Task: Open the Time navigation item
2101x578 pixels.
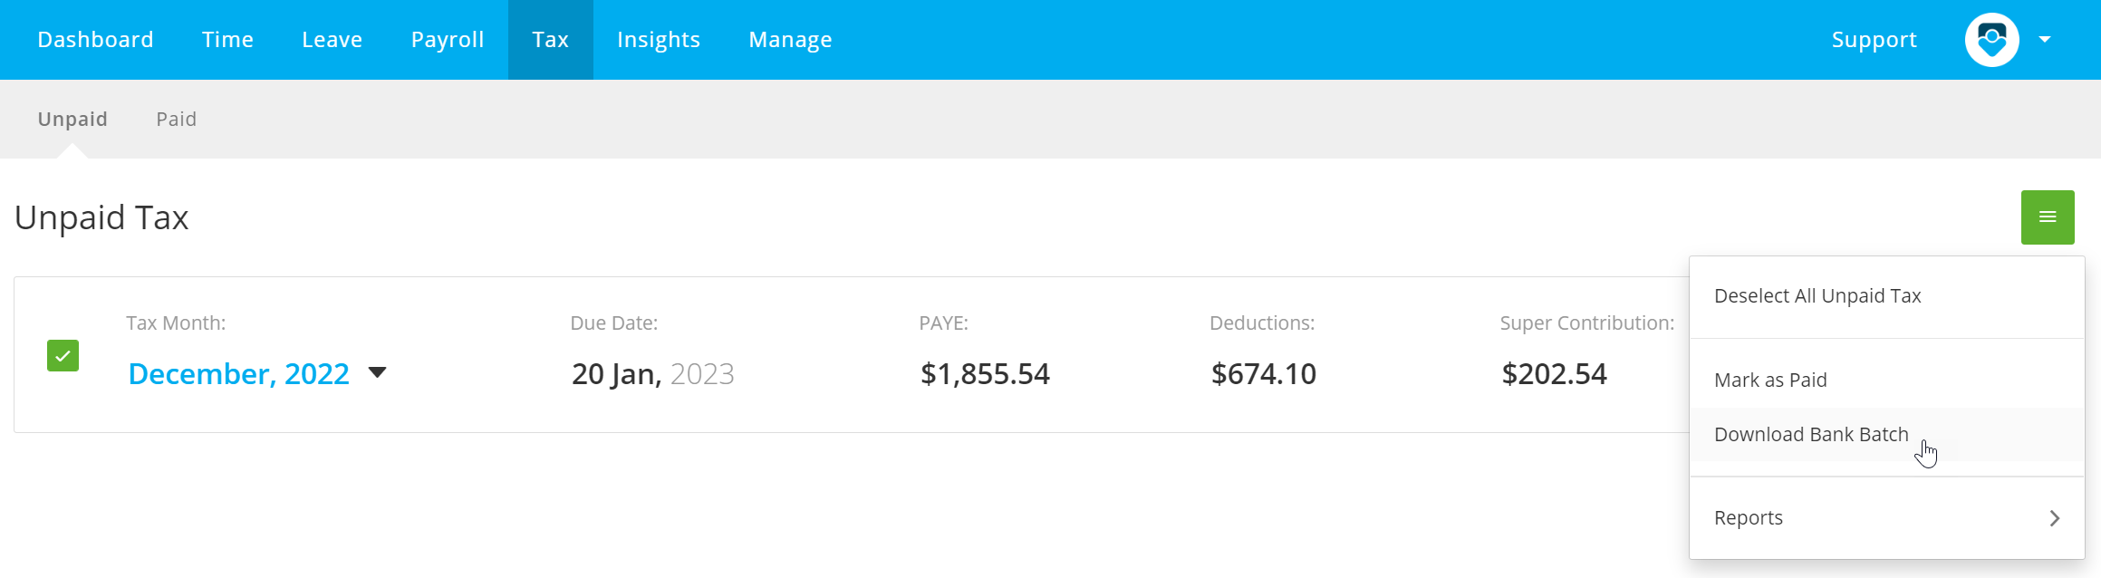Action: coord(227,40)
